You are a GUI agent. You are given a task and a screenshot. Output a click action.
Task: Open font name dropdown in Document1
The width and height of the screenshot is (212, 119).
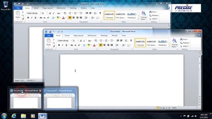(x=40, y=13)
